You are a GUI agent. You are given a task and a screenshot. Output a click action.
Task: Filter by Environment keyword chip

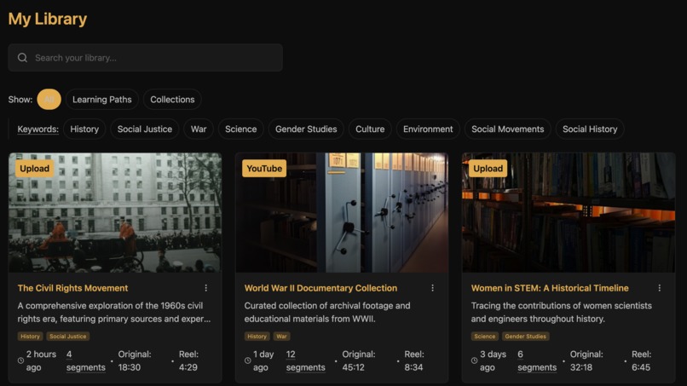coord(428,130)
